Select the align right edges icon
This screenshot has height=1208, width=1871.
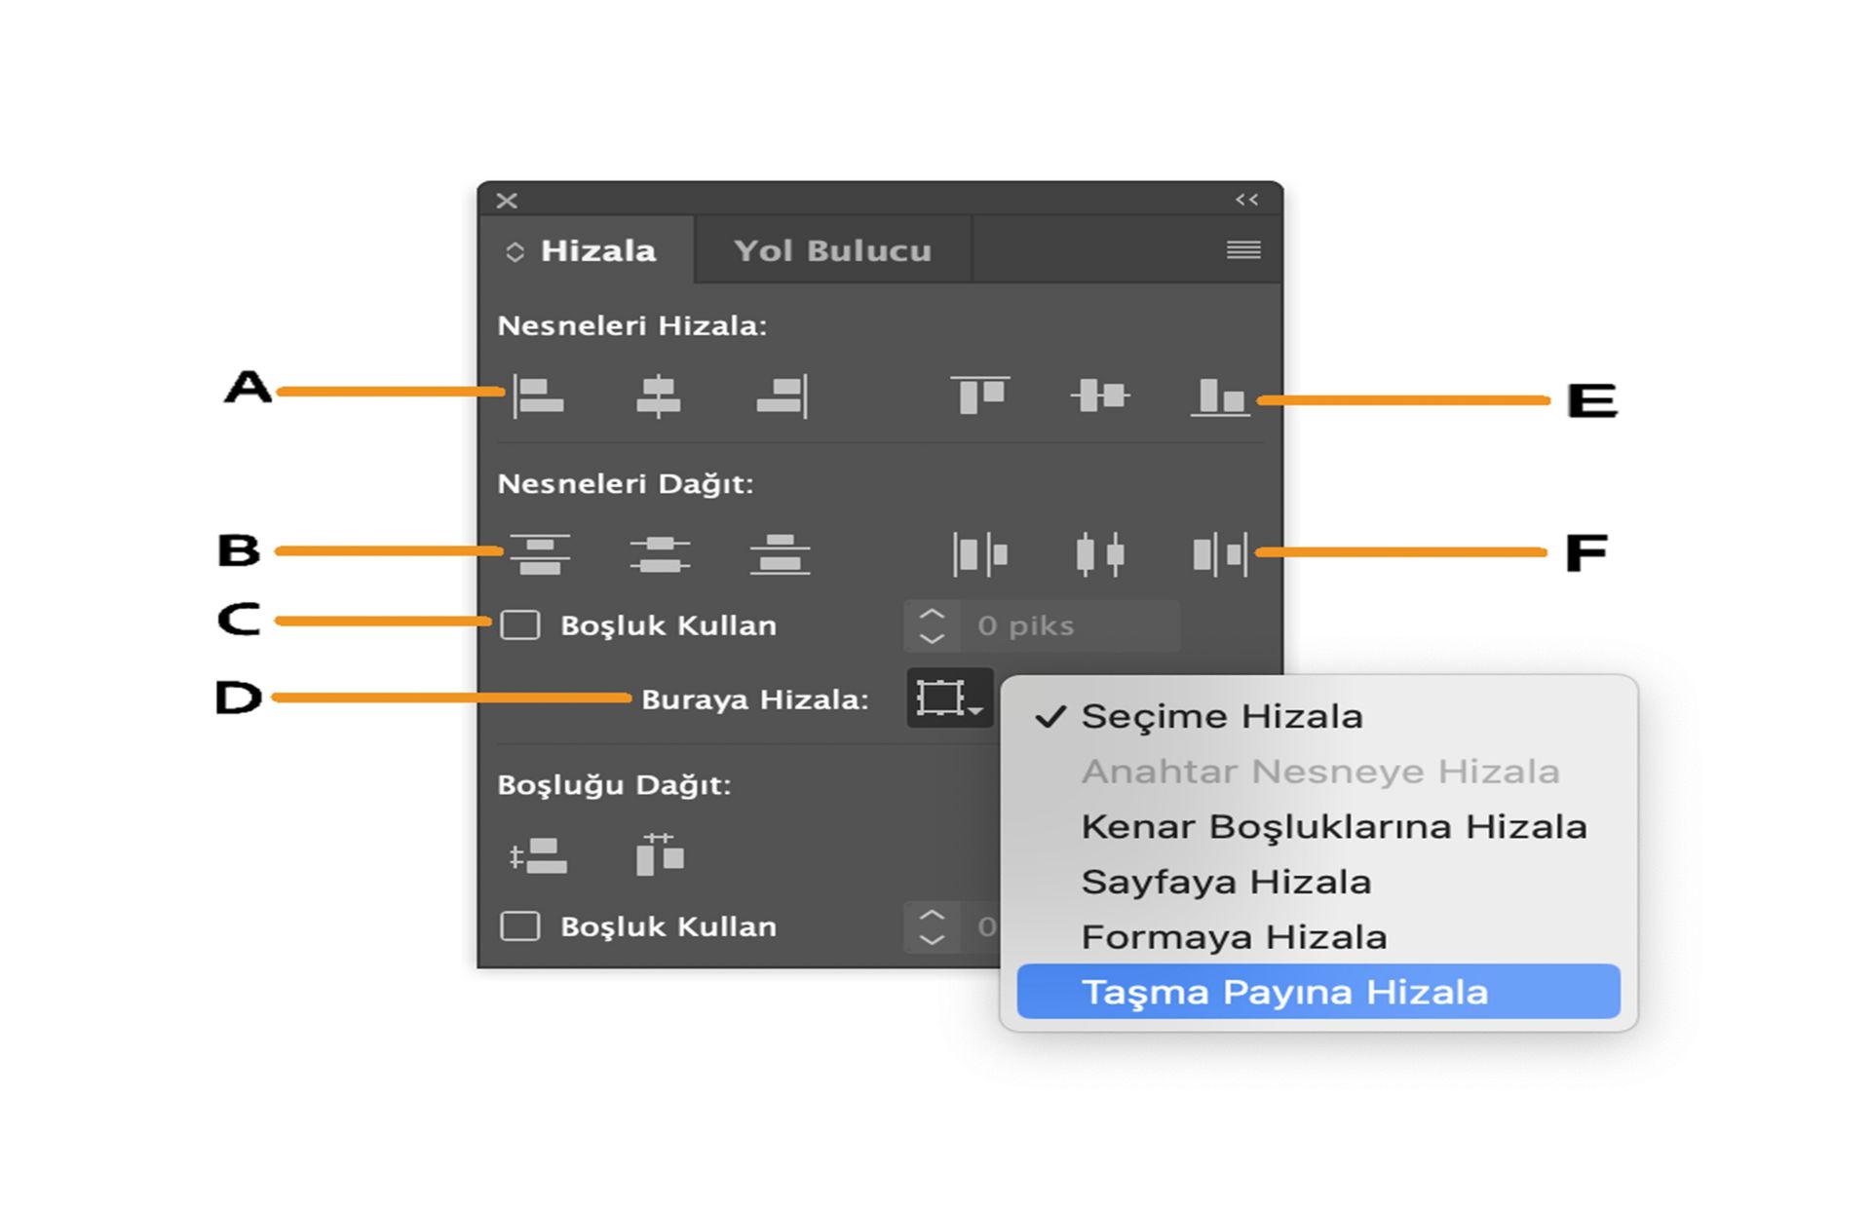780,395
